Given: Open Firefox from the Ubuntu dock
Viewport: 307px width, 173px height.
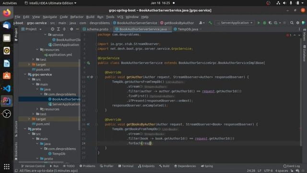Looking at the screenshot, I should (7, 13).
